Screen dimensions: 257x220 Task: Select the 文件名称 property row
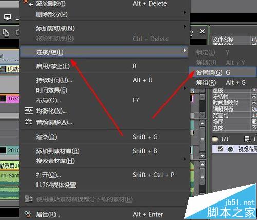pyautogui.click(x=234, y=39)
